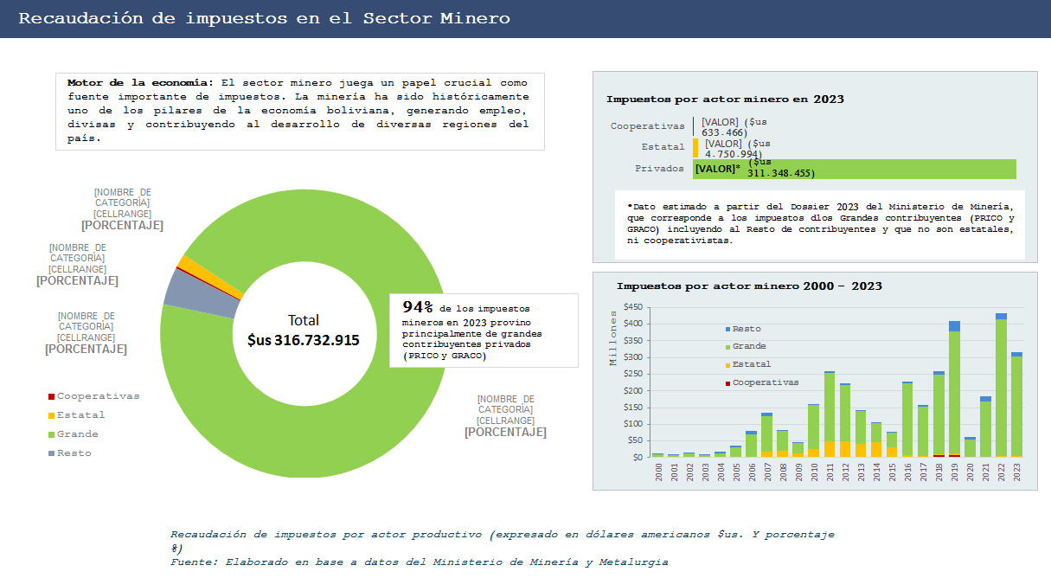The height and width of the screenshot is (578, 1051).
Task: Click the Cooperativas red legend swatch by donut
Action: point(51,397)
